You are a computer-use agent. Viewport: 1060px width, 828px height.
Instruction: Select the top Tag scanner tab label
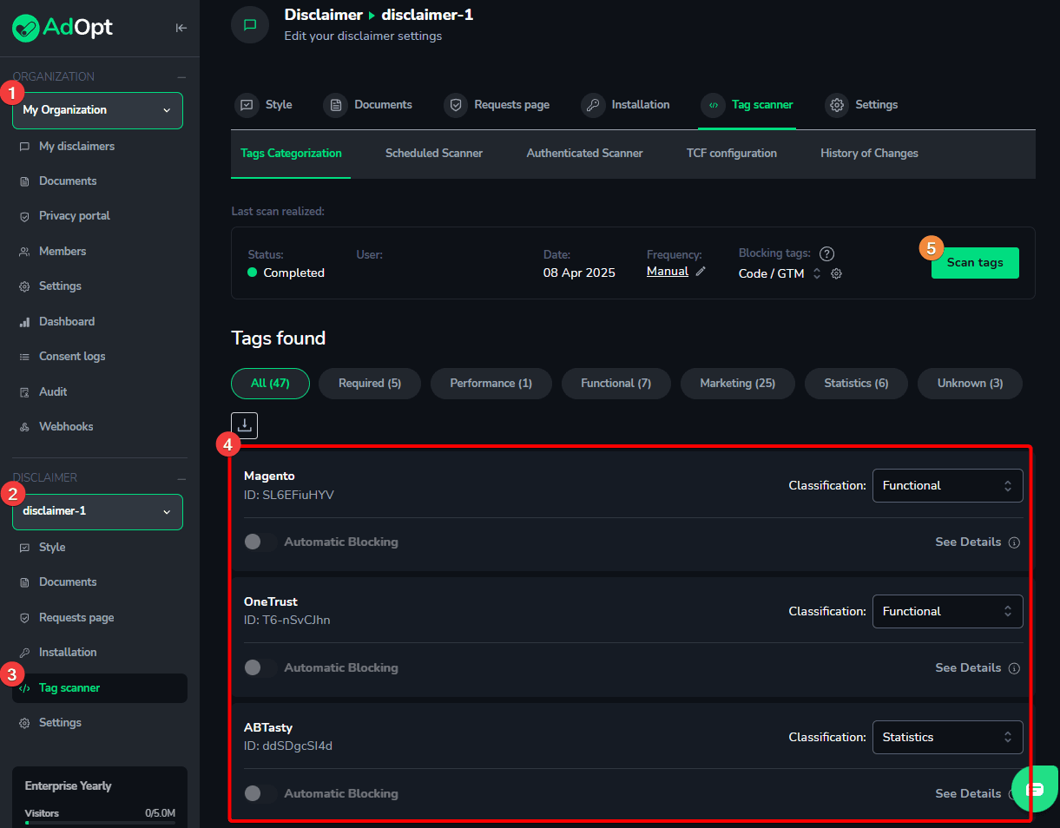(762, 105)
